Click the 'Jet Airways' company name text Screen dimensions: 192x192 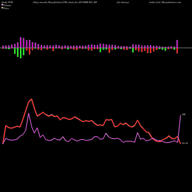(x=123, y=2)
